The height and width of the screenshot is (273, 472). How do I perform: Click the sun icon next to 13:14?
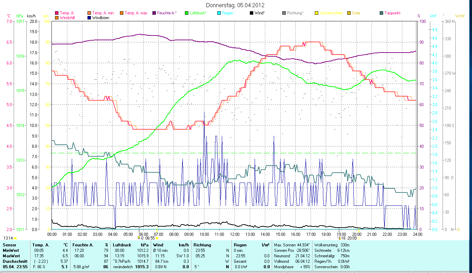pyautogui.click(x=15, y=238)
